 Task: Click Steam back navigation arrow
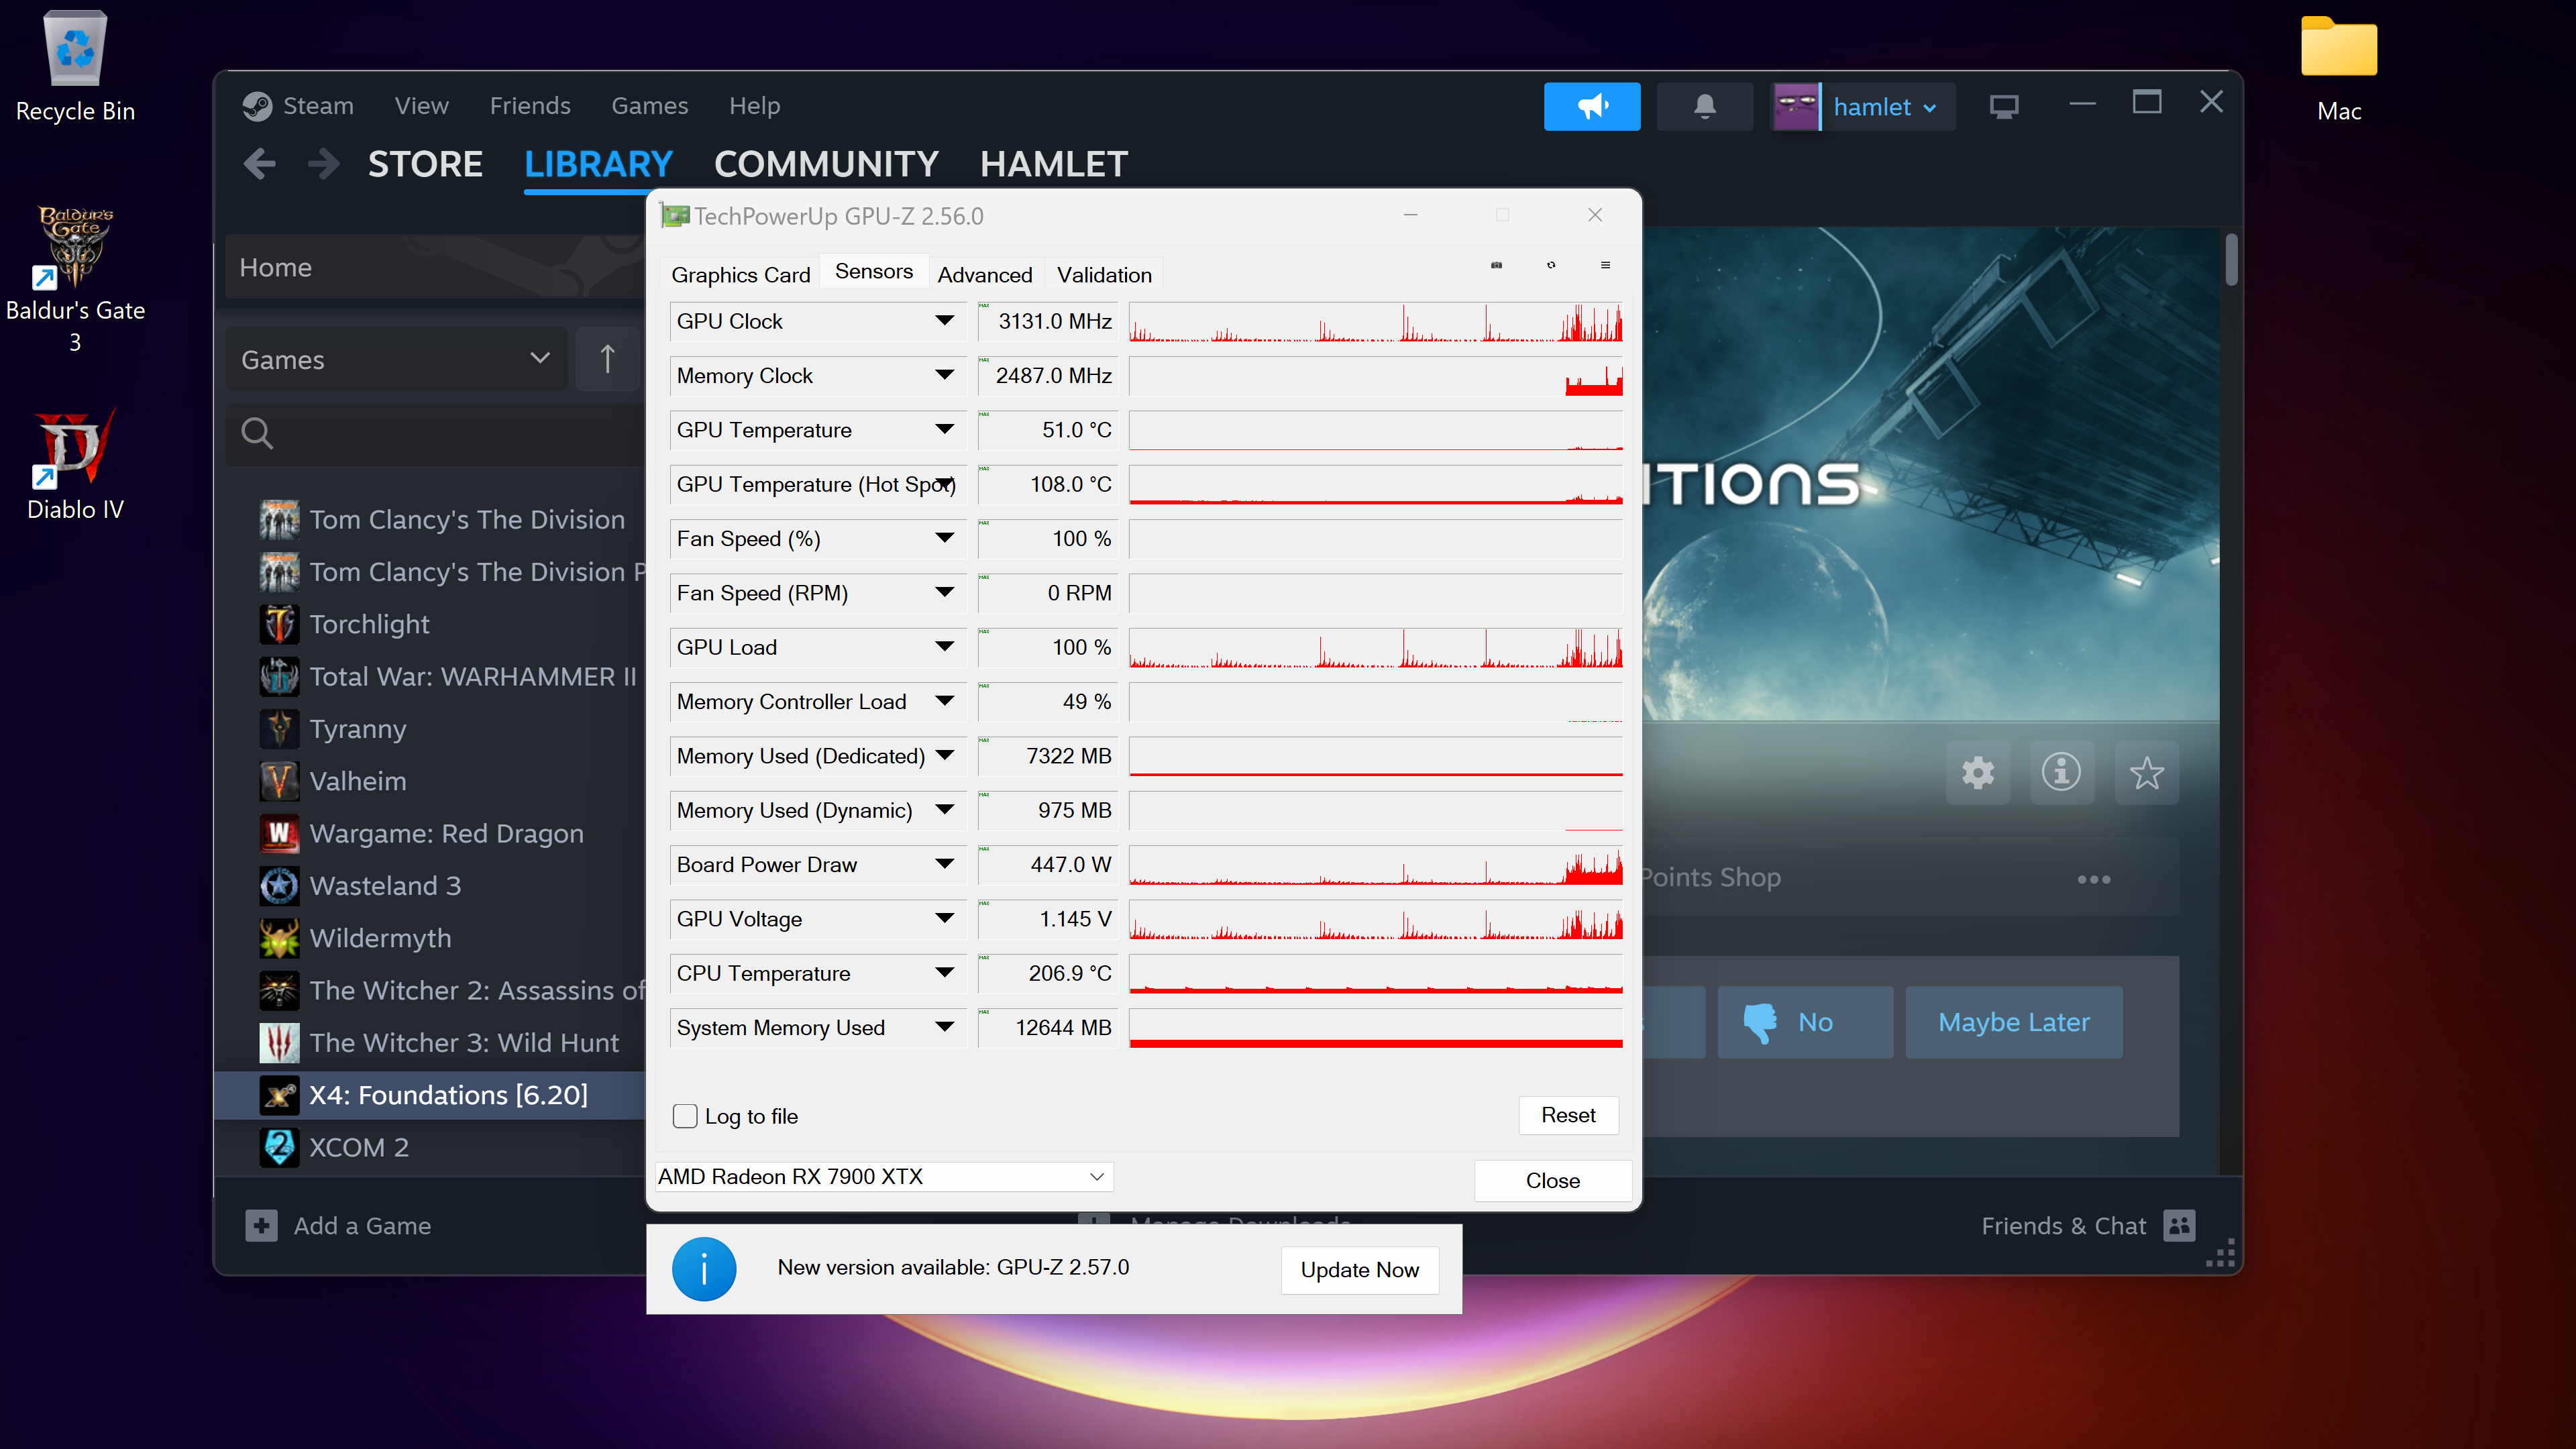pos(259,164)
